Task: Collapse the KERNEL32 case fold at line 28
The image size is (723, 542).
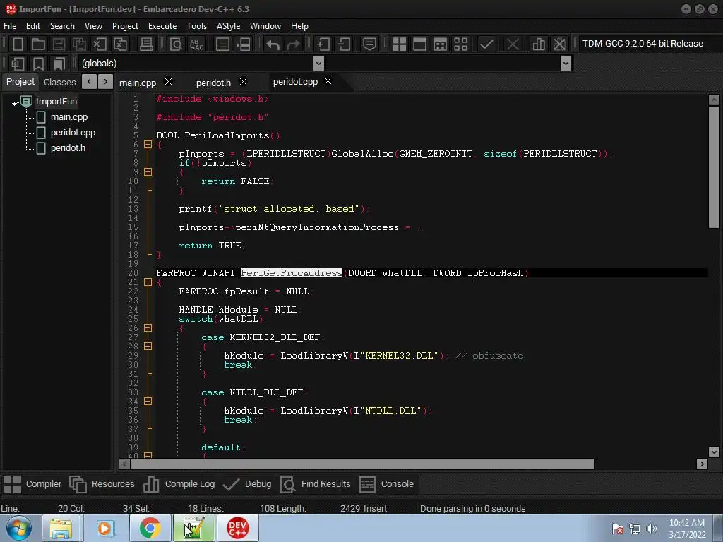Action: pos(148,346)
